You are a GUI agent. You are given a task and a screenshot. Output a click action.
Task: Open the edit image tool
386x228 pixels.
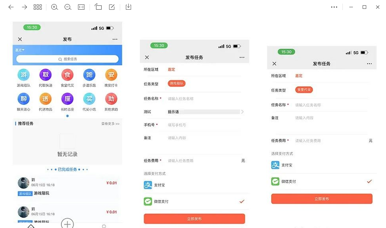(112, 7)
